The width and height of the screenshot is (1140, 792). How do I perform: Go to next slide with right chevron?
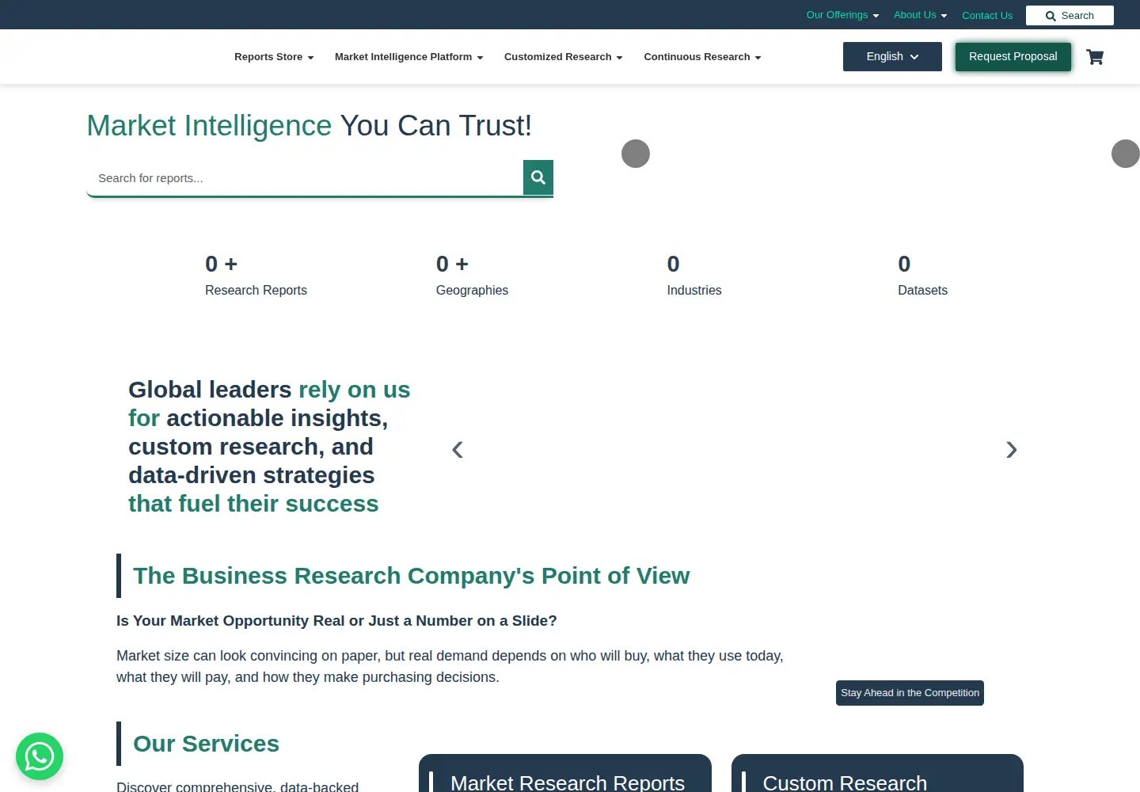[x=1011, y=450]
